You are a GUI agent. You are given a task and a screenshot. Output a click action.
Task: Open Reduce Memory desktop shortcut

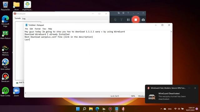click(x=5, y=50)
